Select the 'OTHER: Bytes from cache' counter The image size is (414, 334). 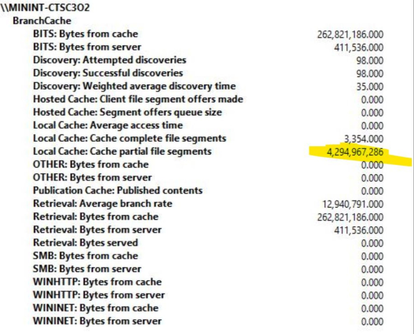pos(91,164)
